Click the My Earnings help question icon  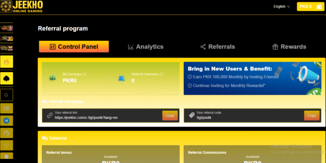click(85, 74)
